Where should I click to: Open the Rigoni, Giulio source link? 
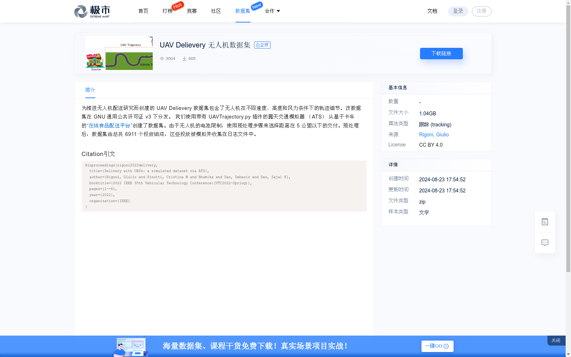(x=434, y=135)
